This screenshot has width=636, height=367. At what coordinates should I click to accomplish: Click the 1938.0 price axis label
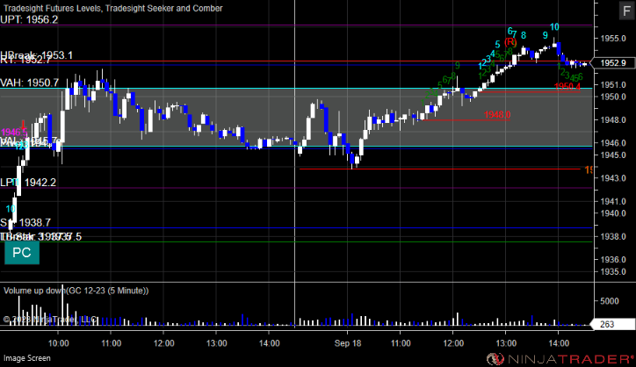coord(613,236)
